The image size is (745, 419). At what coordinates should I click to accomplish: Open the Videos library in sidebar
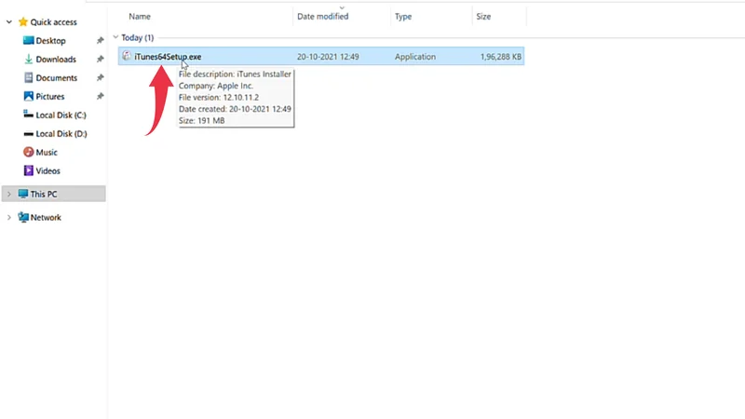(x=47, y=171)
